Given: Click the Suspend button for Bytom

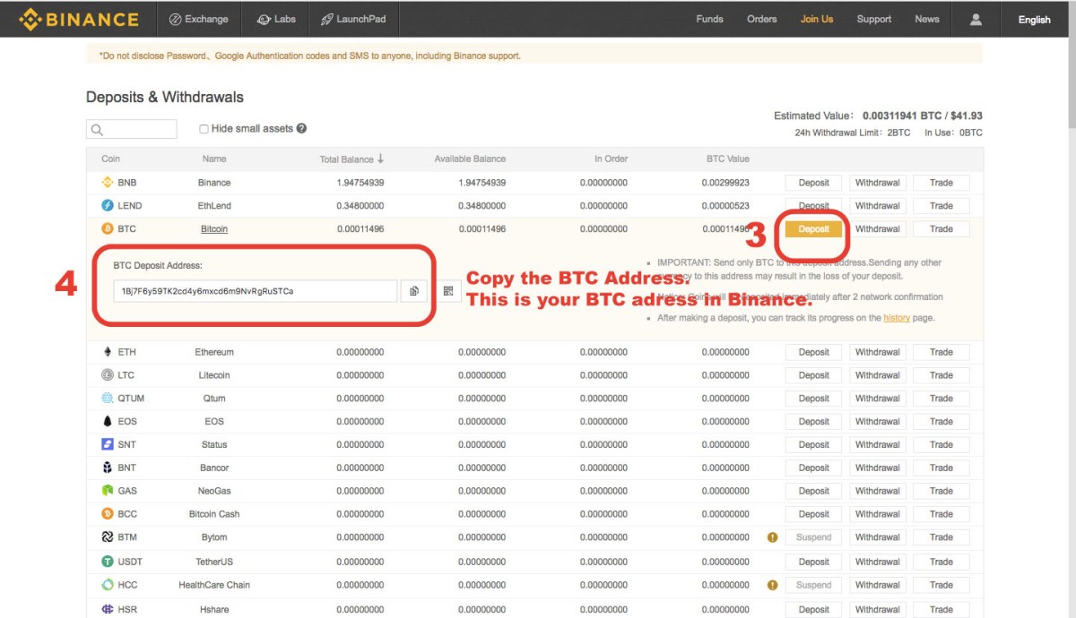Looking at the screenshot, I should click(x=814, y=537).
